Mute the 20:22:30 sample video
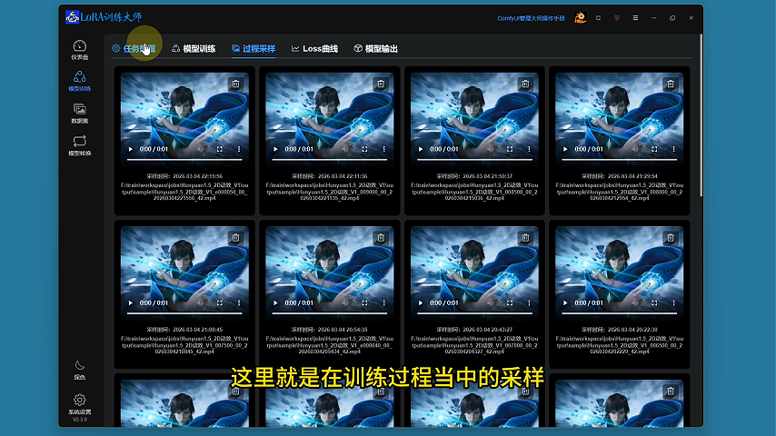This screenshot has height=436, width=776. (x=635, y=302)
